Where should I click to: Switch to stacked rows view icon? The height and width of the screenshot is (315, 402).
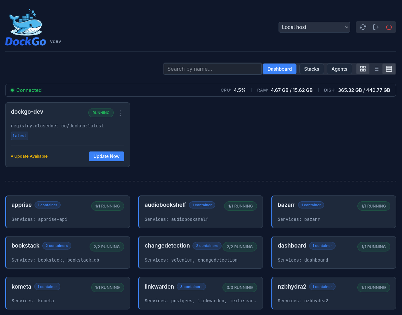pyautogui.click(x=389, y=69)
